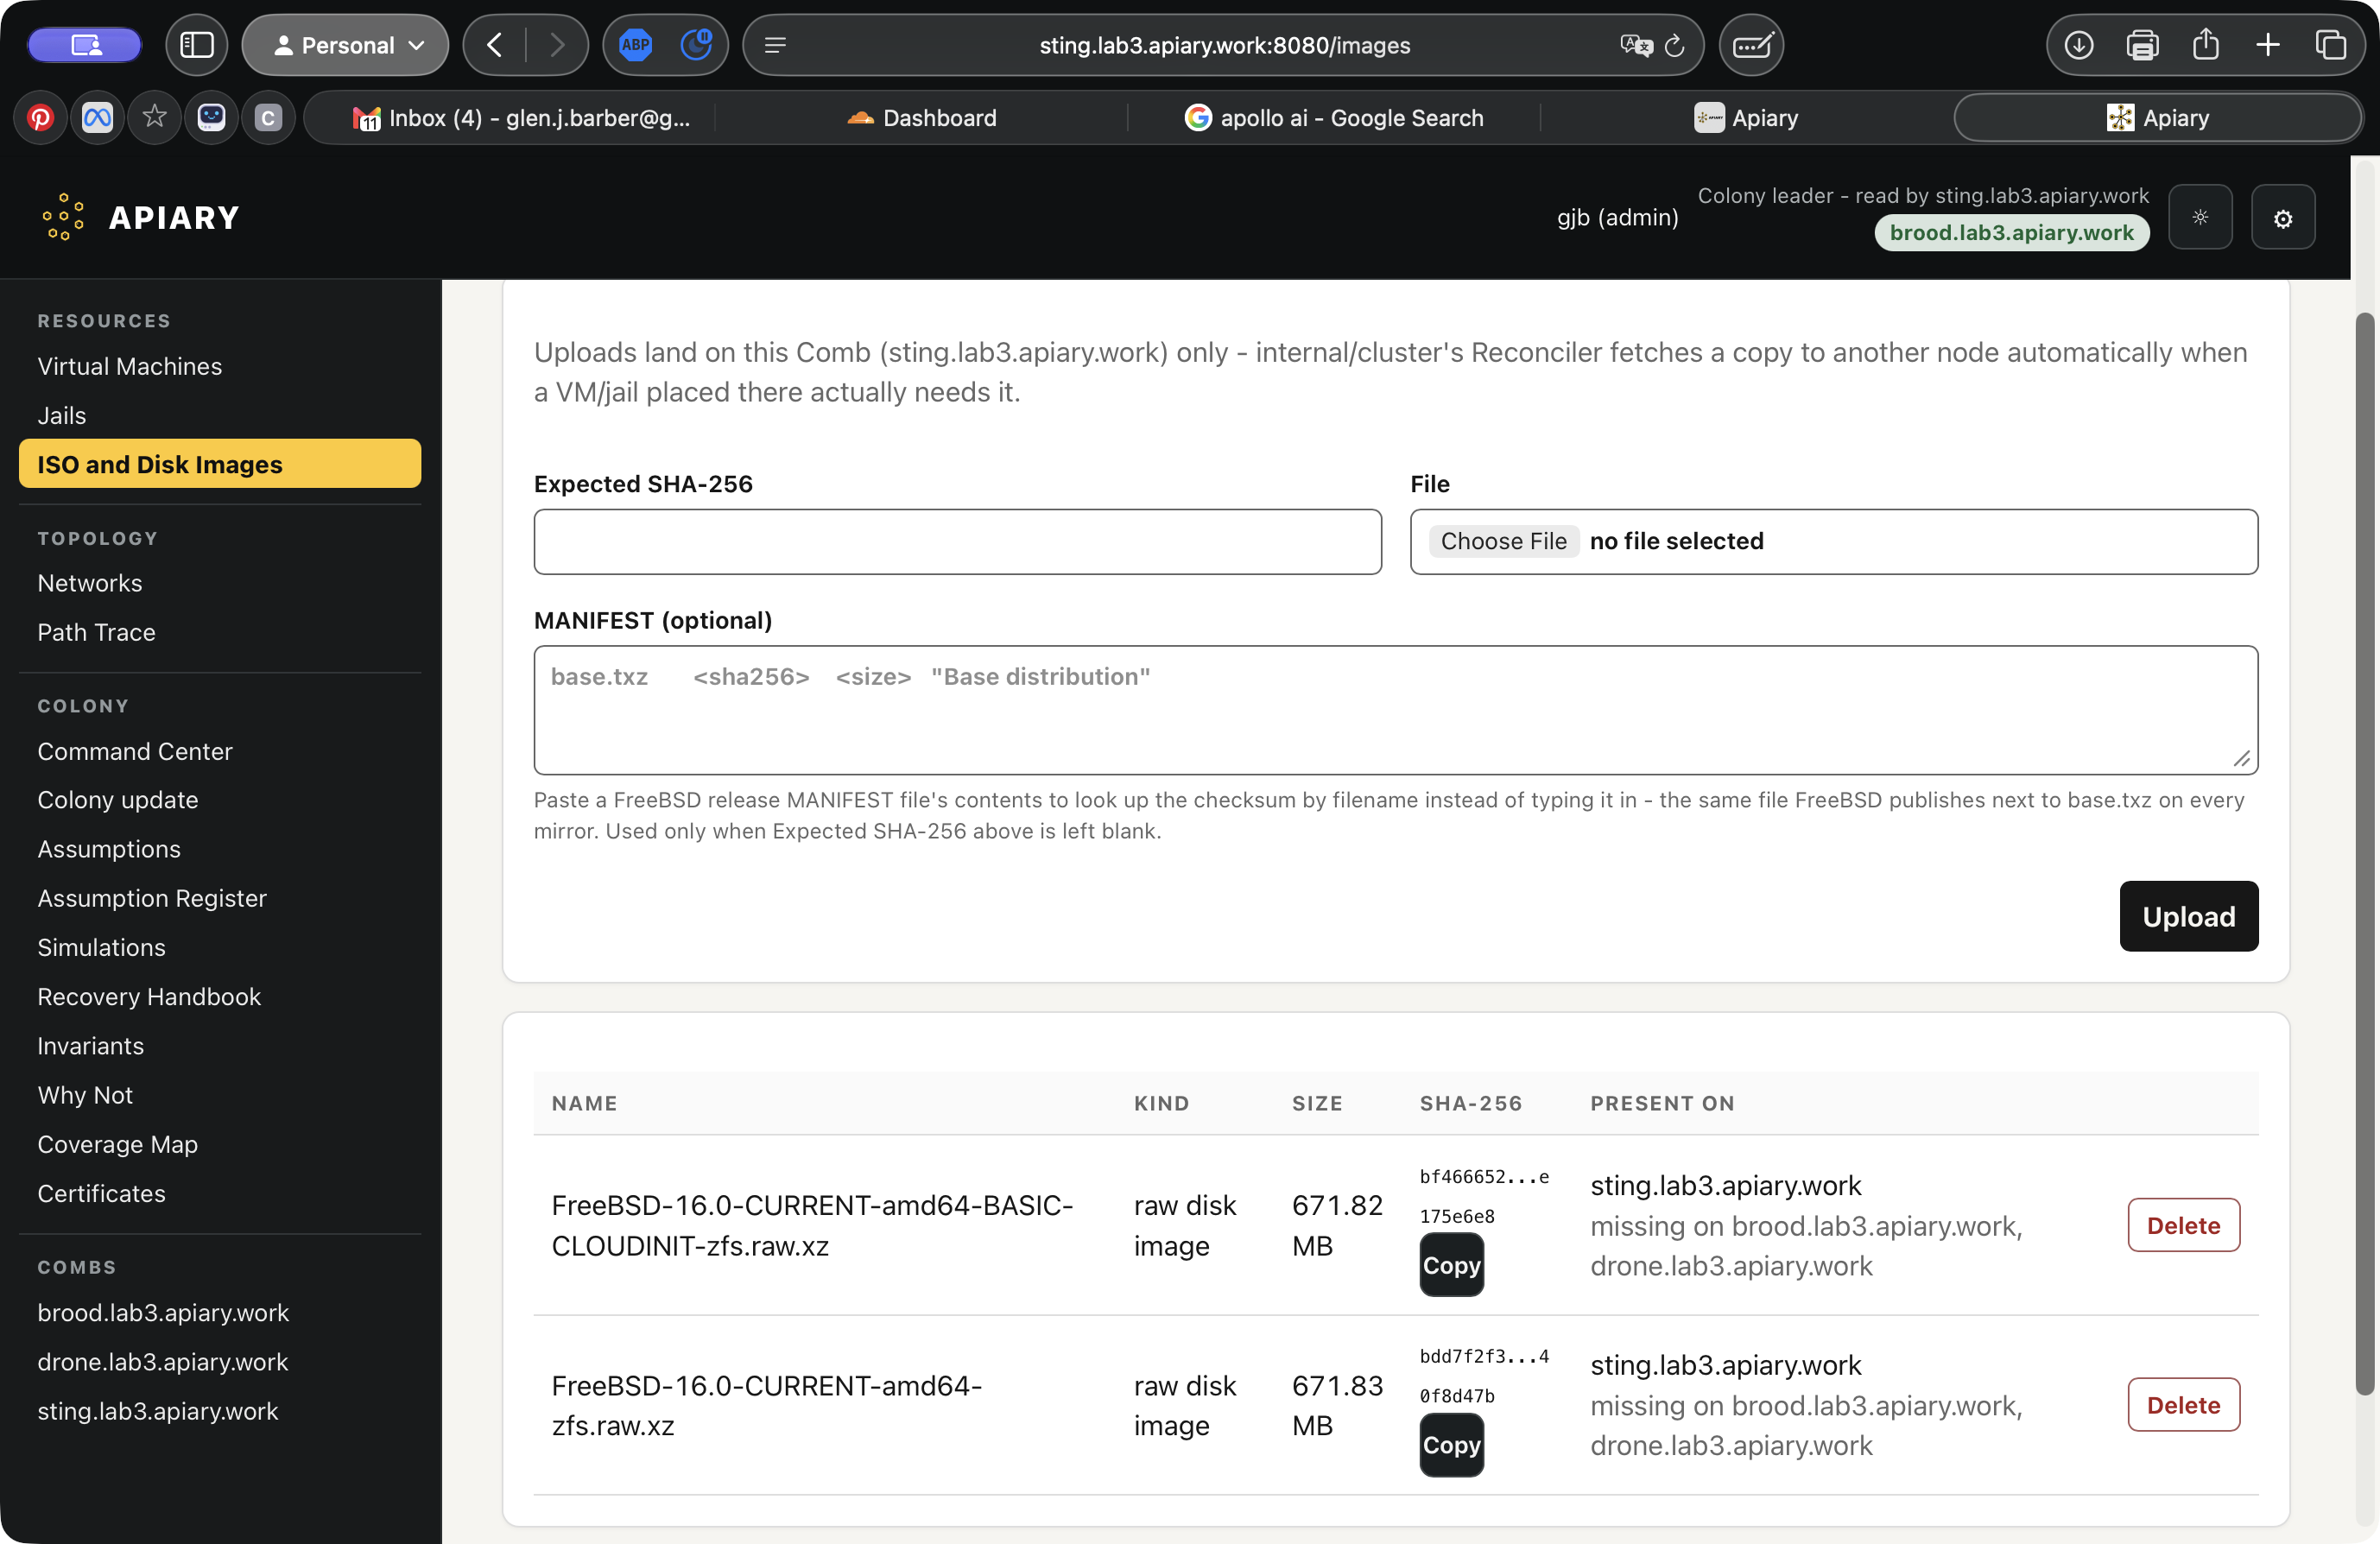Open a new tab with plus icon
The width and height of the screenshot is (2380, 1544).
pyautogui.click(x=2268, y=45)
